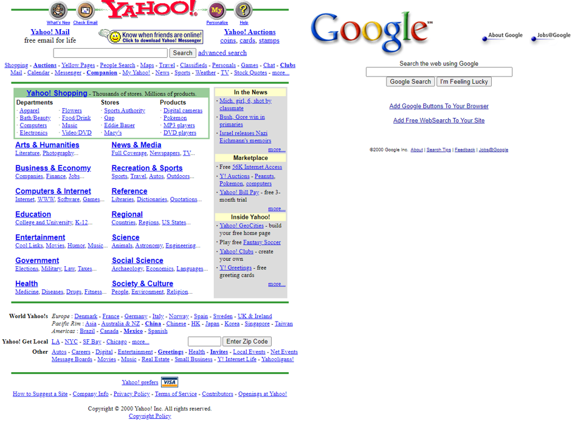Open Yahoo Copyright Policy link

click(150, 416)
